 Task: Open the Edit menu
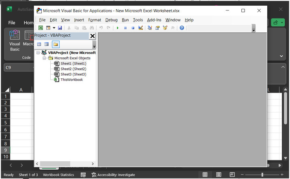click(53, 20)
